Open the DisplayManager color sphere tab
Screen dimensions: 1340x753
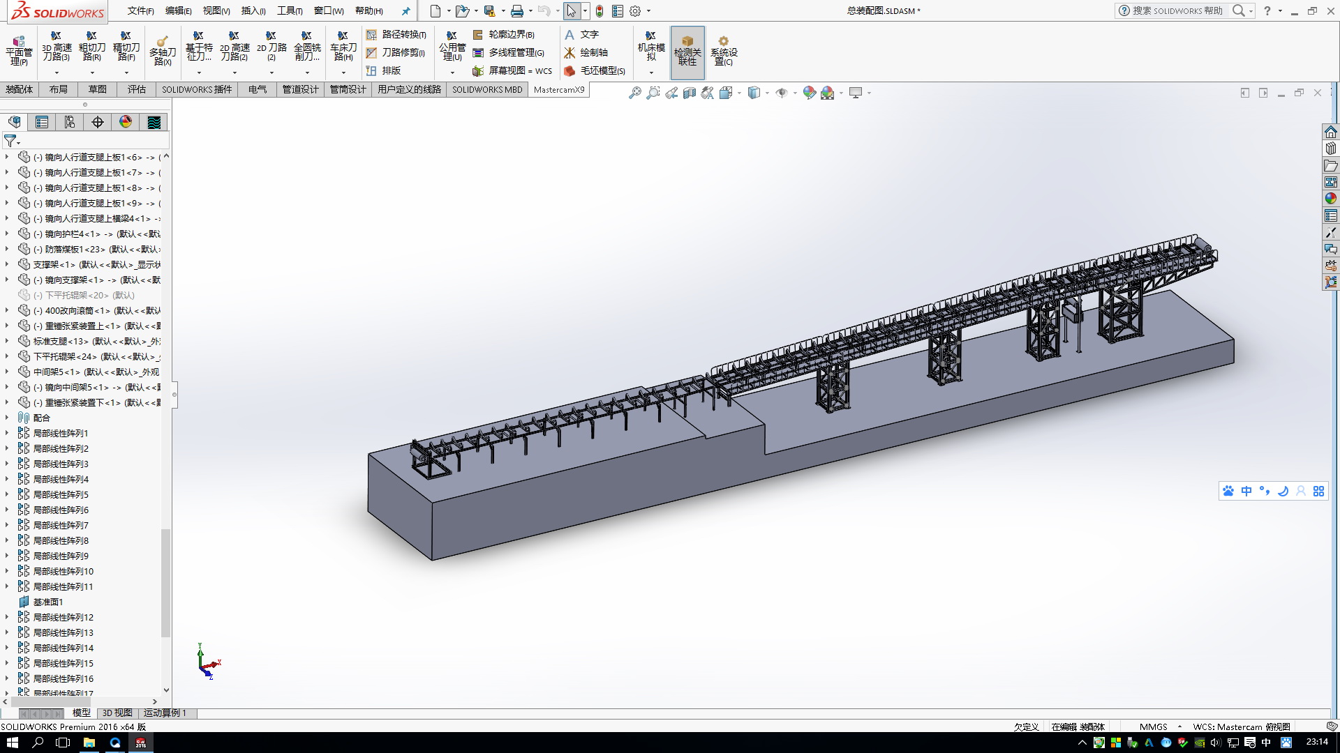[126, 122]
